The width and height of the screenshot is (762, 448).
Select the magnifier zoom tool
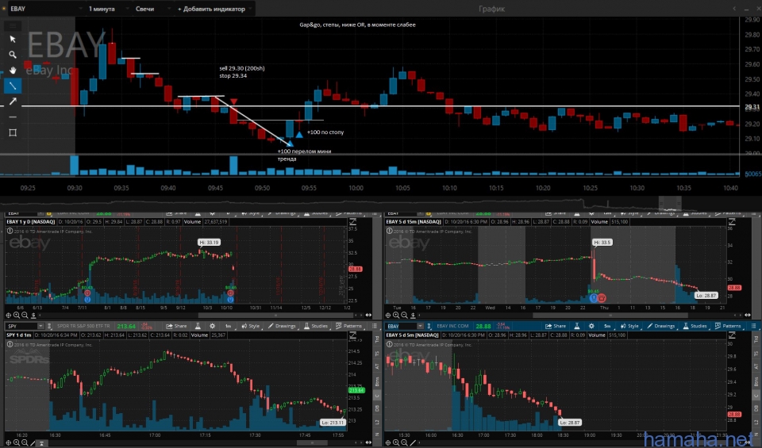(13, 55)
